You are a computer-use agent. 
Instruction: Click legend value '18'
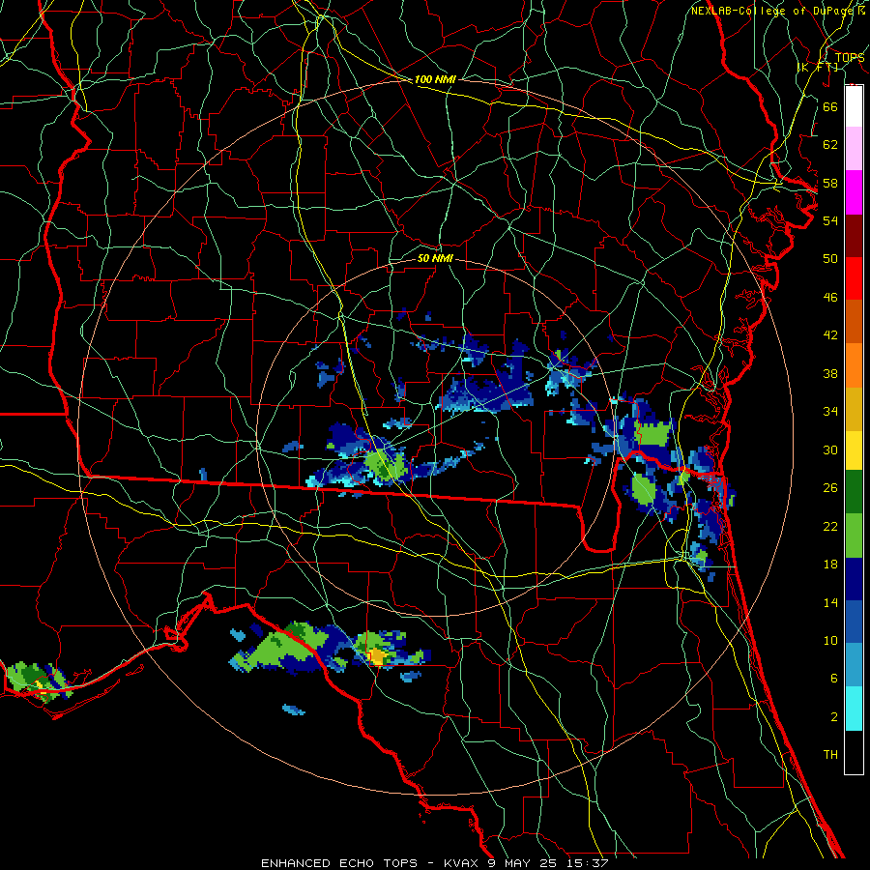pos(830,565)
